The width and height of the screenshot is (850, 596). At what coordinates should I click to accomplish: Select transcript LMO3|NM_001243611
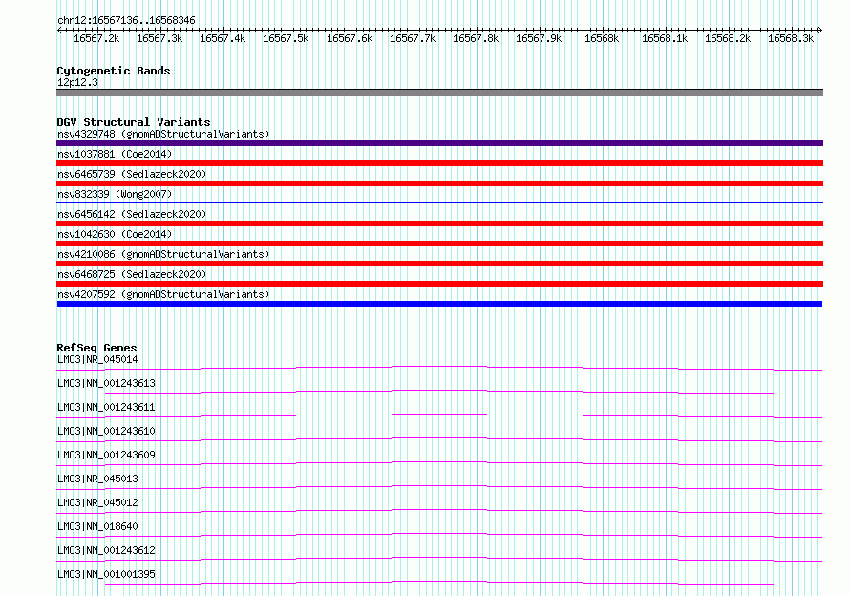[106, 407]
